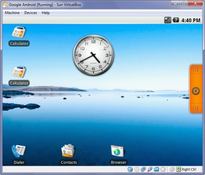Maximize the VirtualBox window
The width and height of the screenshot is (205, 175).
click(x=184, y=3)
